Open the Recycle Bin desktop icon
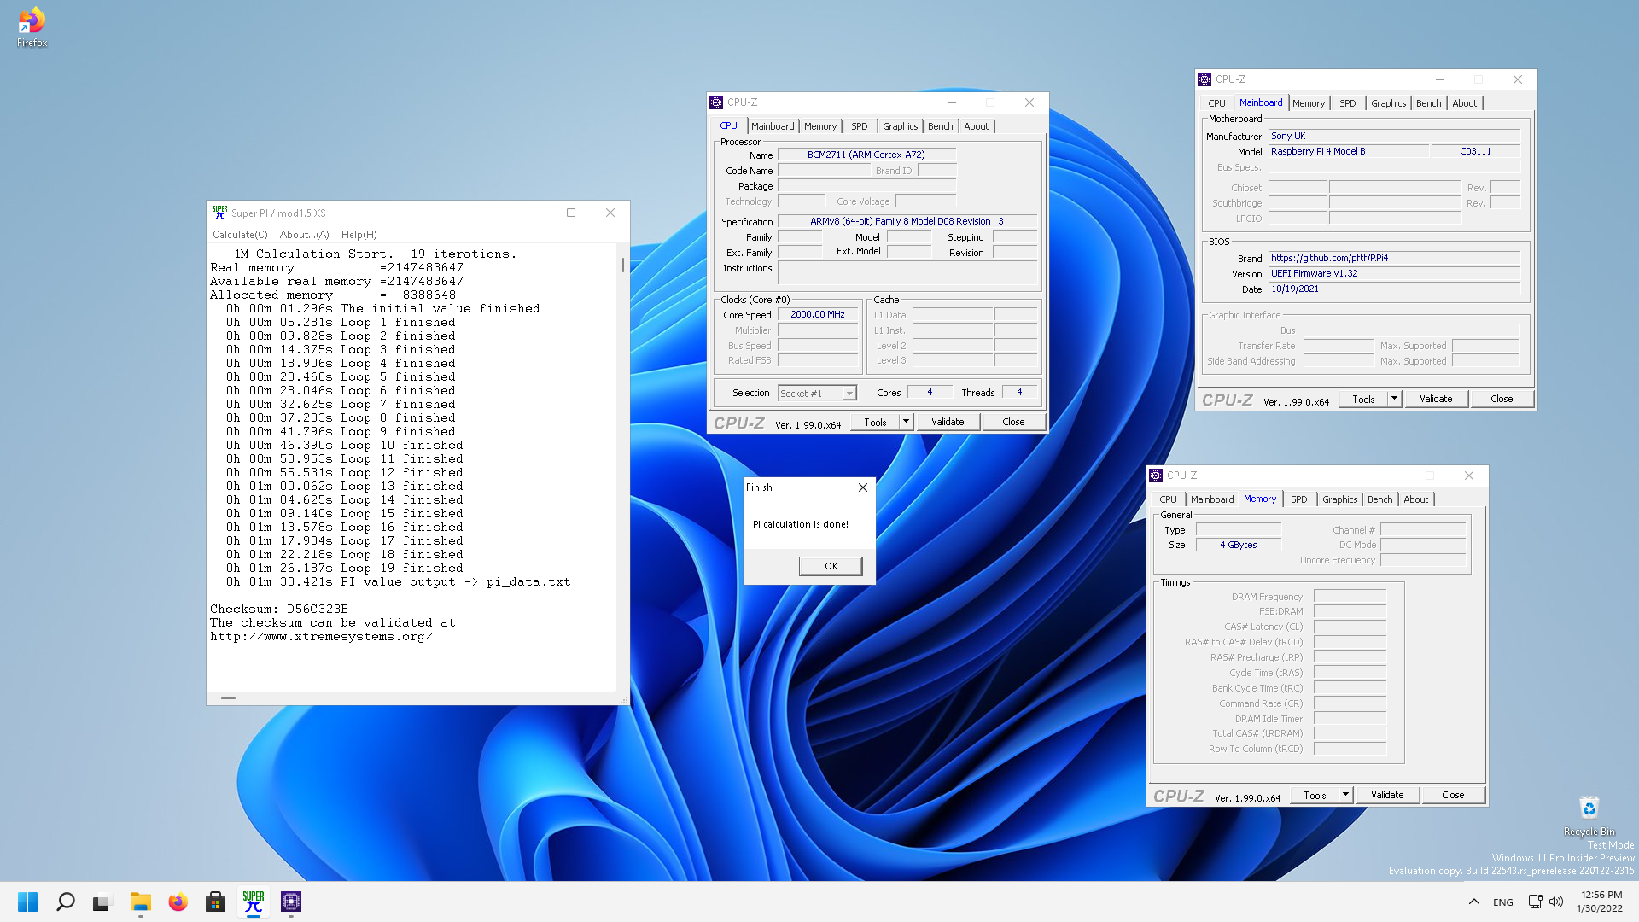Viewport: 1639px width, 922px height. point(1589,815)
